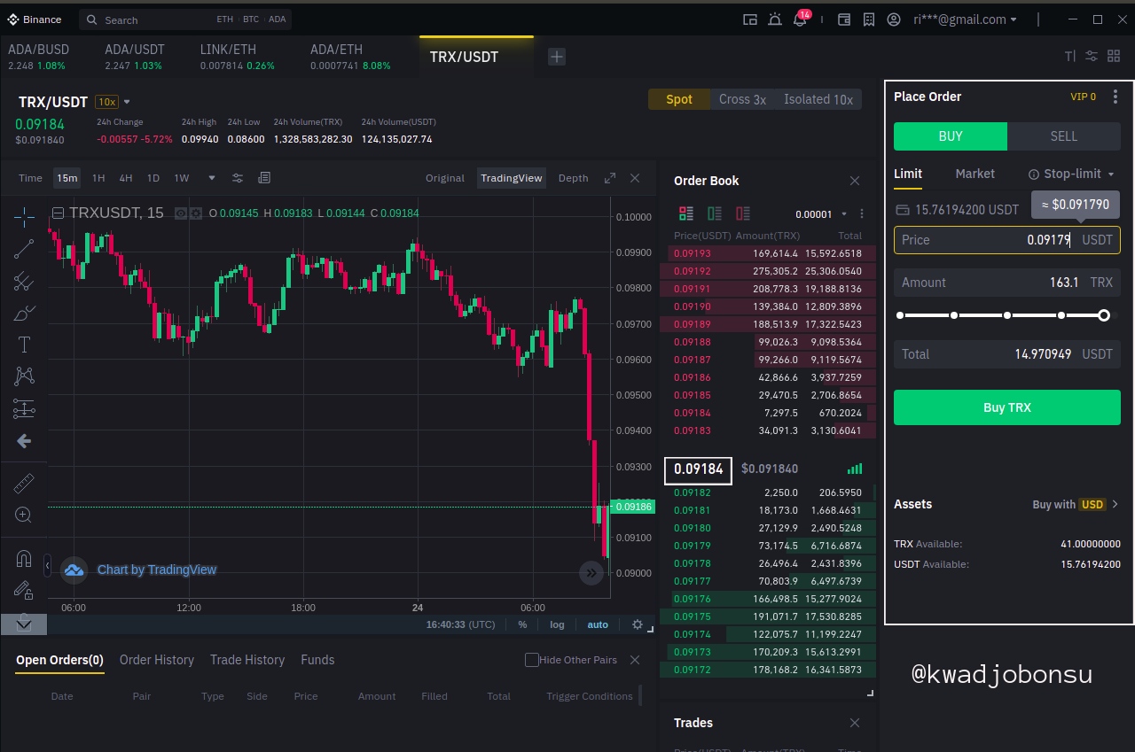Click the Buy TRX button
Image resolution: width=1135 pixels, height=752 pixels.
pyautogui.click(x=1007, y=407)
